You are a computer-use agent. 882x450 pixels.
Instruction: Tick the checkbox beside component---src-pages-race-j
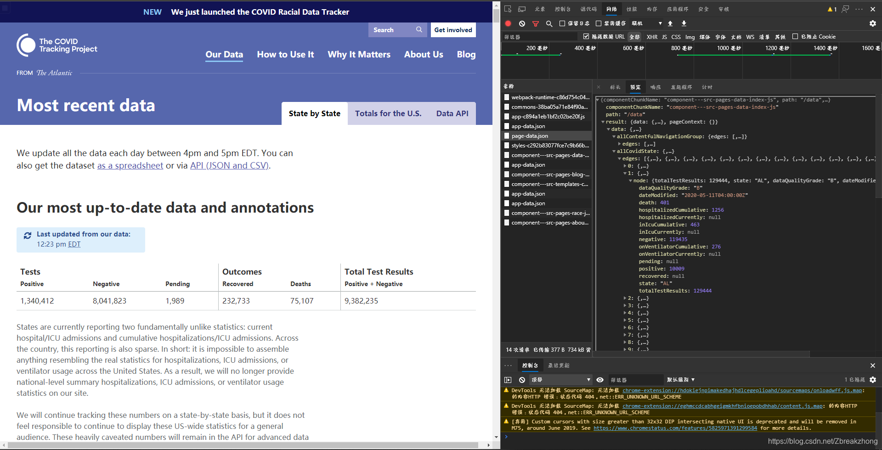point(507,213)
